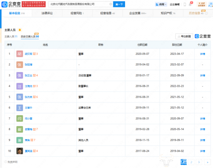
Task: Open 详情 for the row 9 person
Action: [x=203, y=140]
